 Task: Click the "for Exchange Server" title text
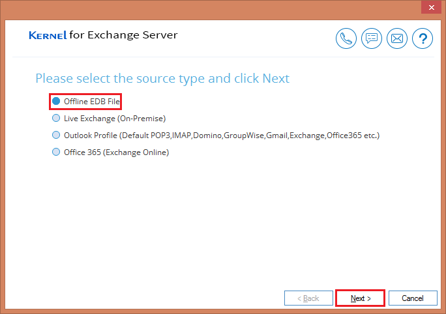123,35
